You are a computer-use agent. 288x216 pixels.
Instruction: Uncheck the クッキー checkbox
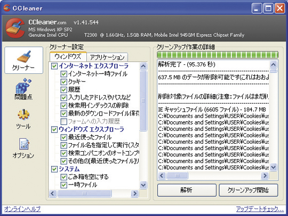(x=63, y=82)
